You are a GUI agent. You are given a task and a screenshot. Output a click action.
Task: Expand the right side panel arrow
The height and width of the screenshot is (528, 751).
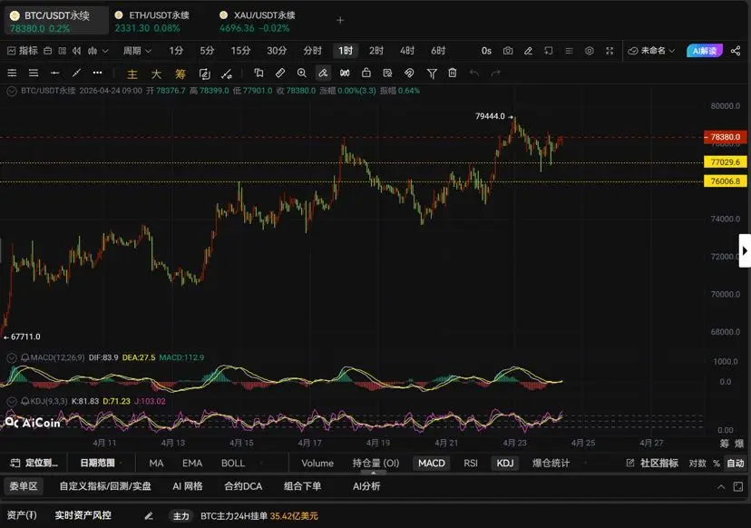click(745, 250)
